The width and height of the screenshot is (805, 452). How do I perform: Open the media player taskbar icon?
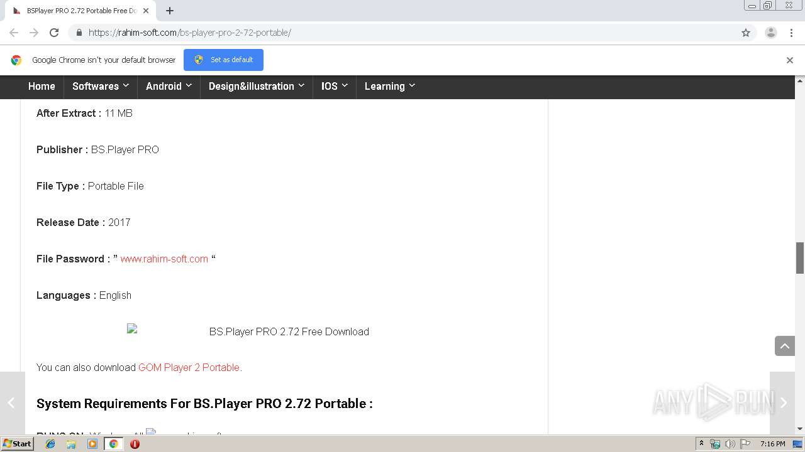(92, 444)
